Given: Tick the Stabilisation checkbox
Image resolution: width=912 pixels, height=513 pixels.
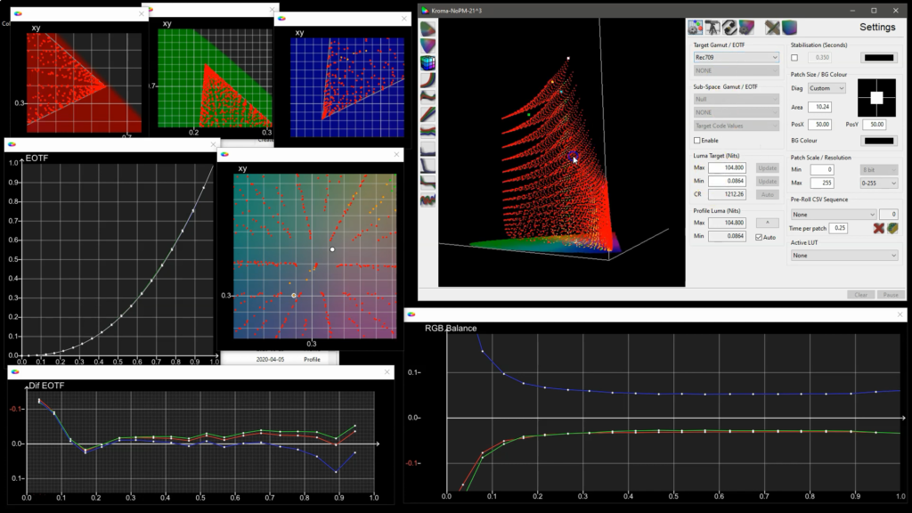Looking at the screenshot, I should click(794, 58).
